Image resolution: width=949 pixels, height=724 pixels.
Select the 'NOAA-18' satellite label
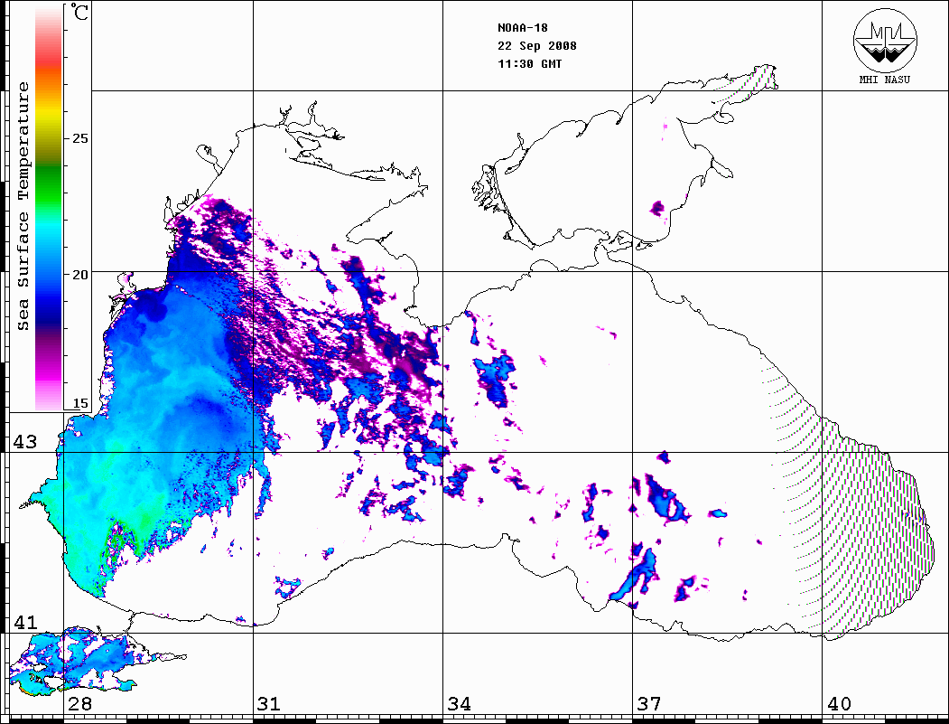pyautogui.click(x=522, y=28)
